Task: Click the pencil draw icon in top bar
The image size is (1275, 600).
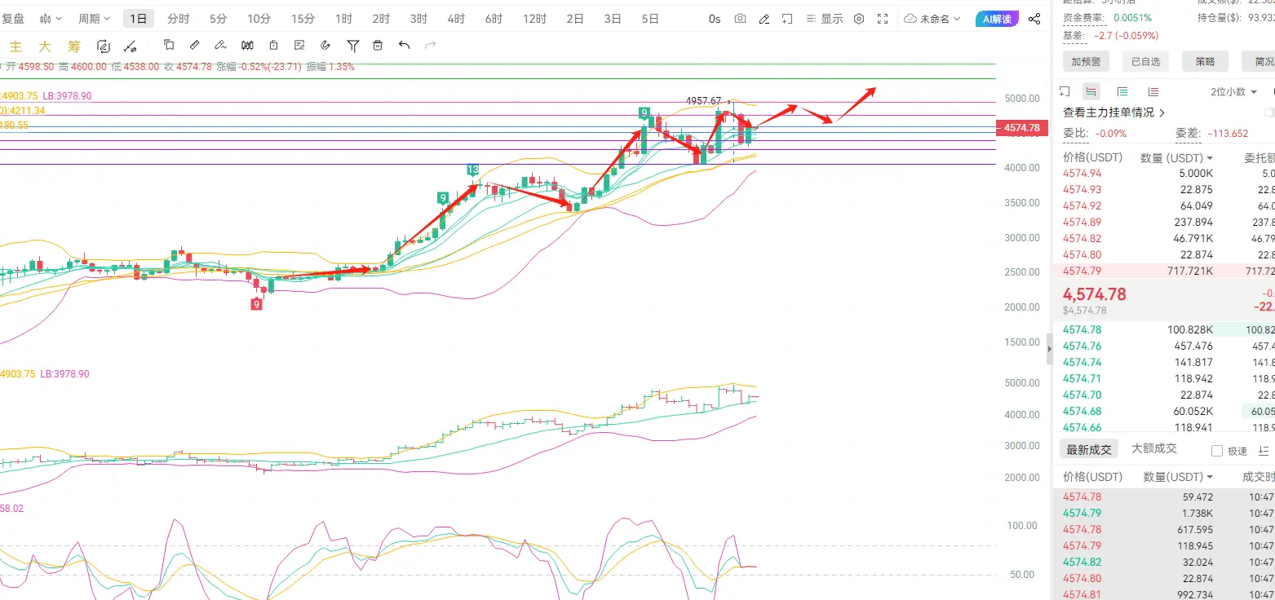Action: tap(764, 19)
